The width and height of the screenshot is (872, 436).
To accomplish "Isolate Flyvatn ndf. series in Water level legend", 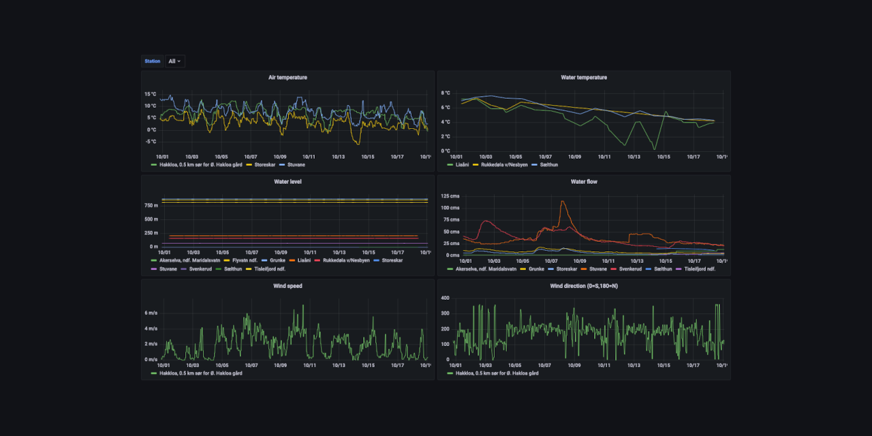I will 246,260.
